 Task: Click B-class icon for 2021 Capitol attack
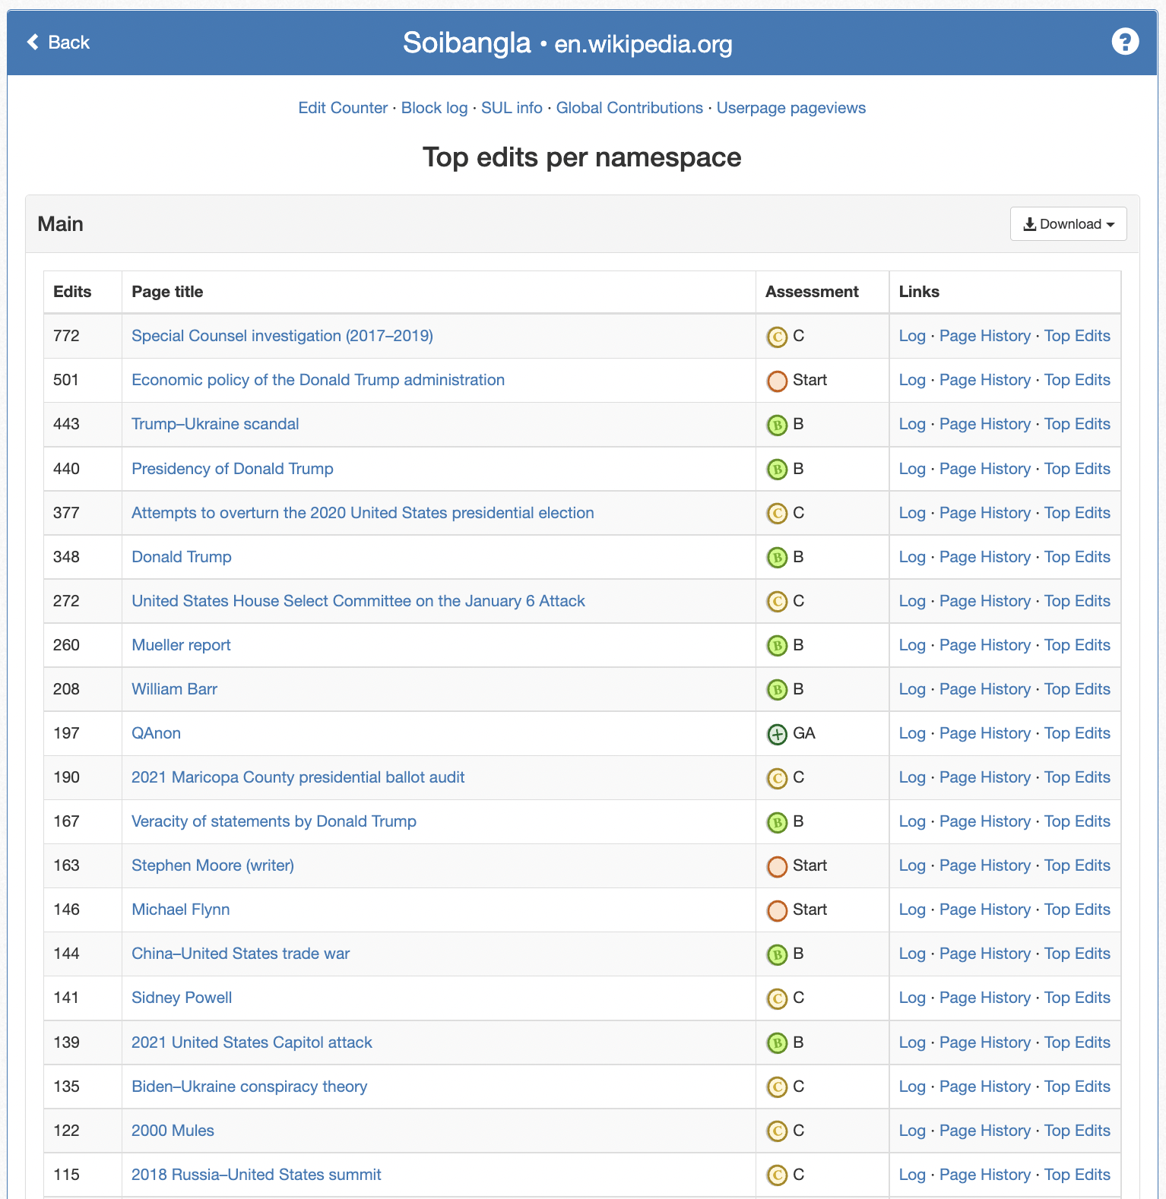[x=777, y=1043]
